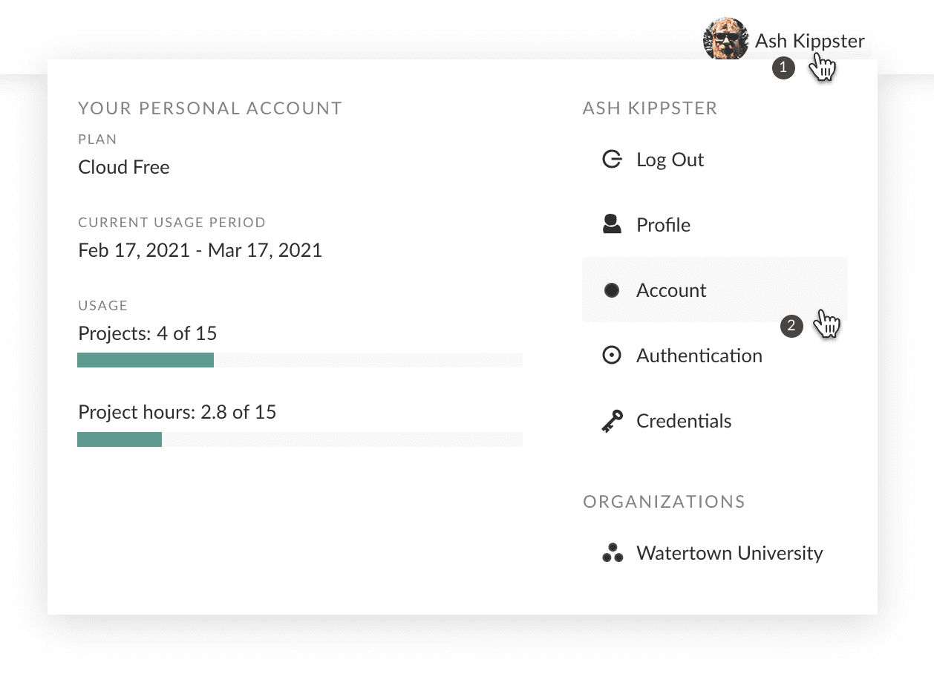Select Authentication from the menu
The width and height of the screenshot is (934, 677).
(699, 355)
